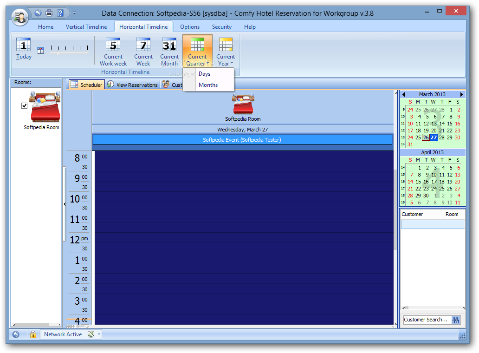The width and height of the screenshot is (479, 353).
Task: Click the shield icon in status bar
Action: tap(91, 334)
